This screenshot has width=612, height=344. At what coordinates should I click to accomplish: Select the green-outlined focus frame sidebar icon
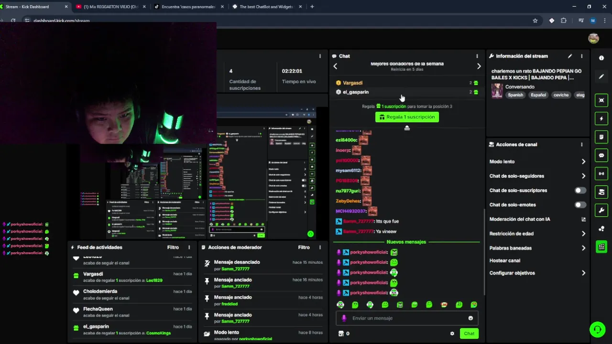coord(601,100)
